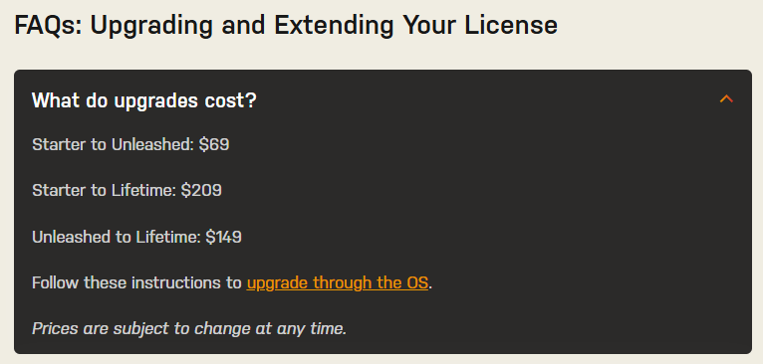Click the word "Upgrading" in the page title

tap(151, 27)
